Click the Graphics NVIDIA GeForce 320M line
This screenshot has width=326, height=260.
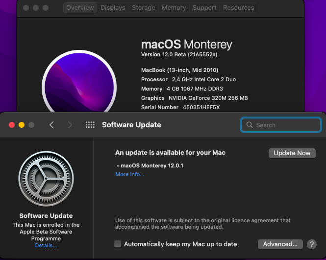tap(195, 98)
